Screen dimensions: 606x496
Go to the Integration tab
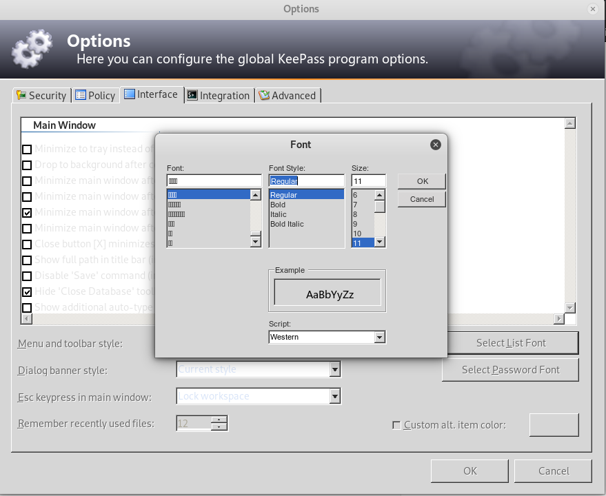tap(219, 96)
